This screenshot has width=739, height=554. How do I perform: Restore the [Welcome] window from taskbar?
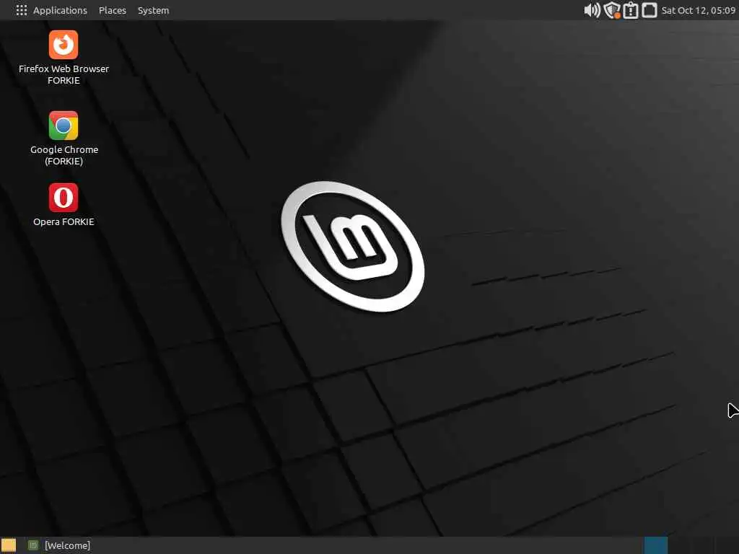point(59,545)
